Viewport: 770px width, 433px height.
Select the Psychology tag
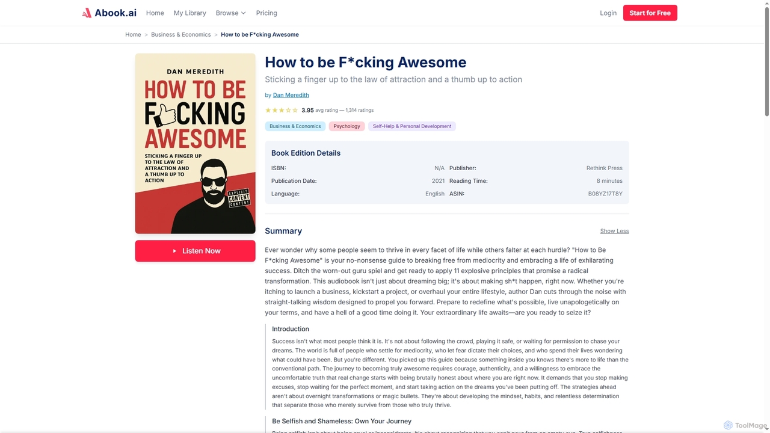(347, 126)
